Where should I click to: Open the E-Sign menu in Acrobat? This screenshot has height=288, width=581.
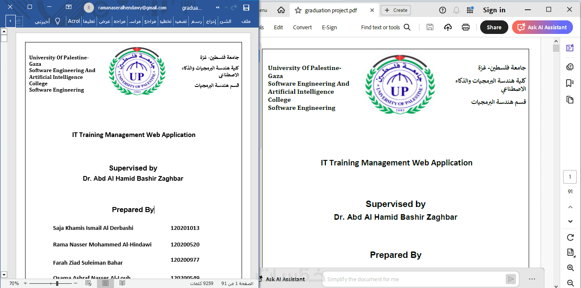[x=329, y=27]
